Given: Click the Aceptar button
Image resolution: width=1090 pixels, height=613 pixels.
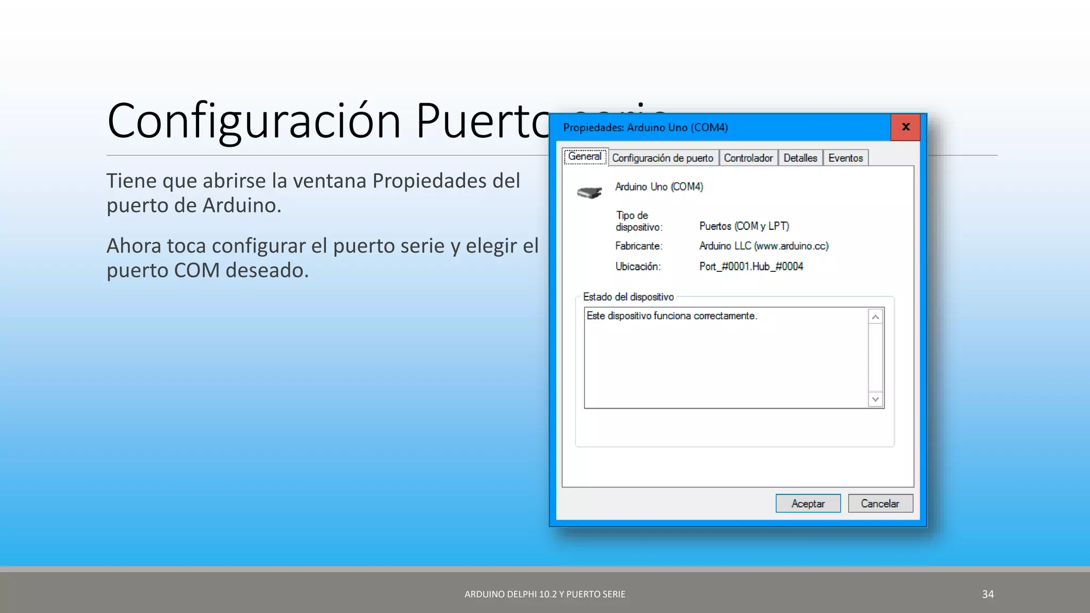Looking at the screenshot, I should [x=808, y=503].
